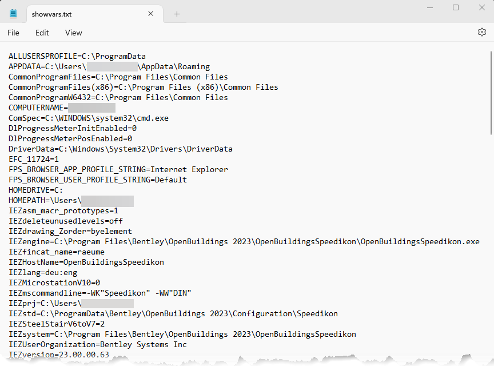Screen dimensions: 494x366
Task: Add a new tab with plus button
Action: point(177,14)
